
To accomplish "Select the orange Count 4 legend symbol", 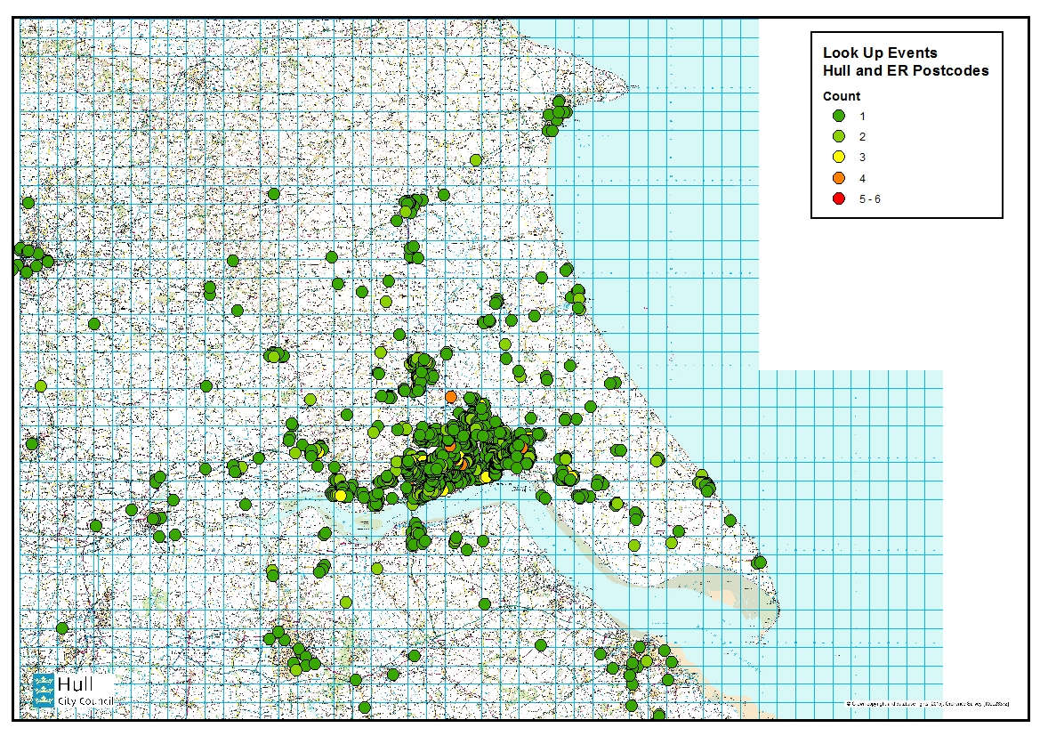I will pos(838,178).
